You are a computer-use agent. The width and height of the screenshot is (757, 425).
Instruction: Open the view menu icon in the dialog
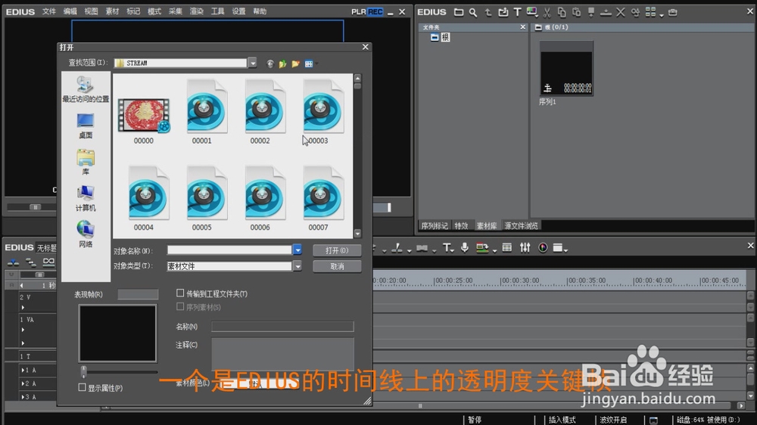(x=309, y=64)
